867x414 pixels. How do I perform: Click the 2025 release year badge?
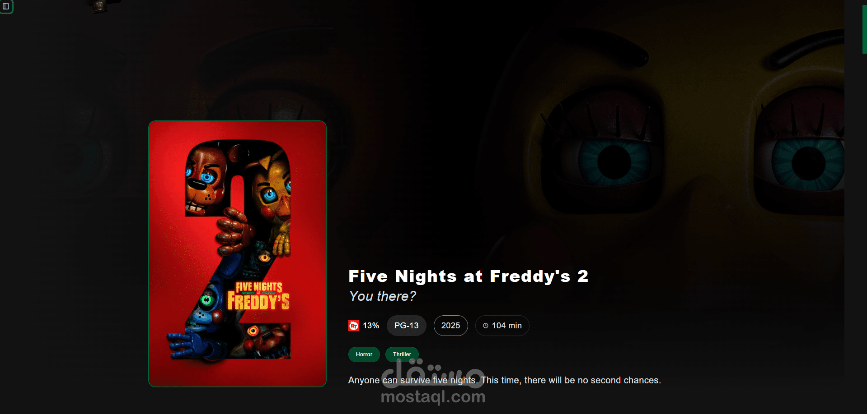click(x=451, y=326)
